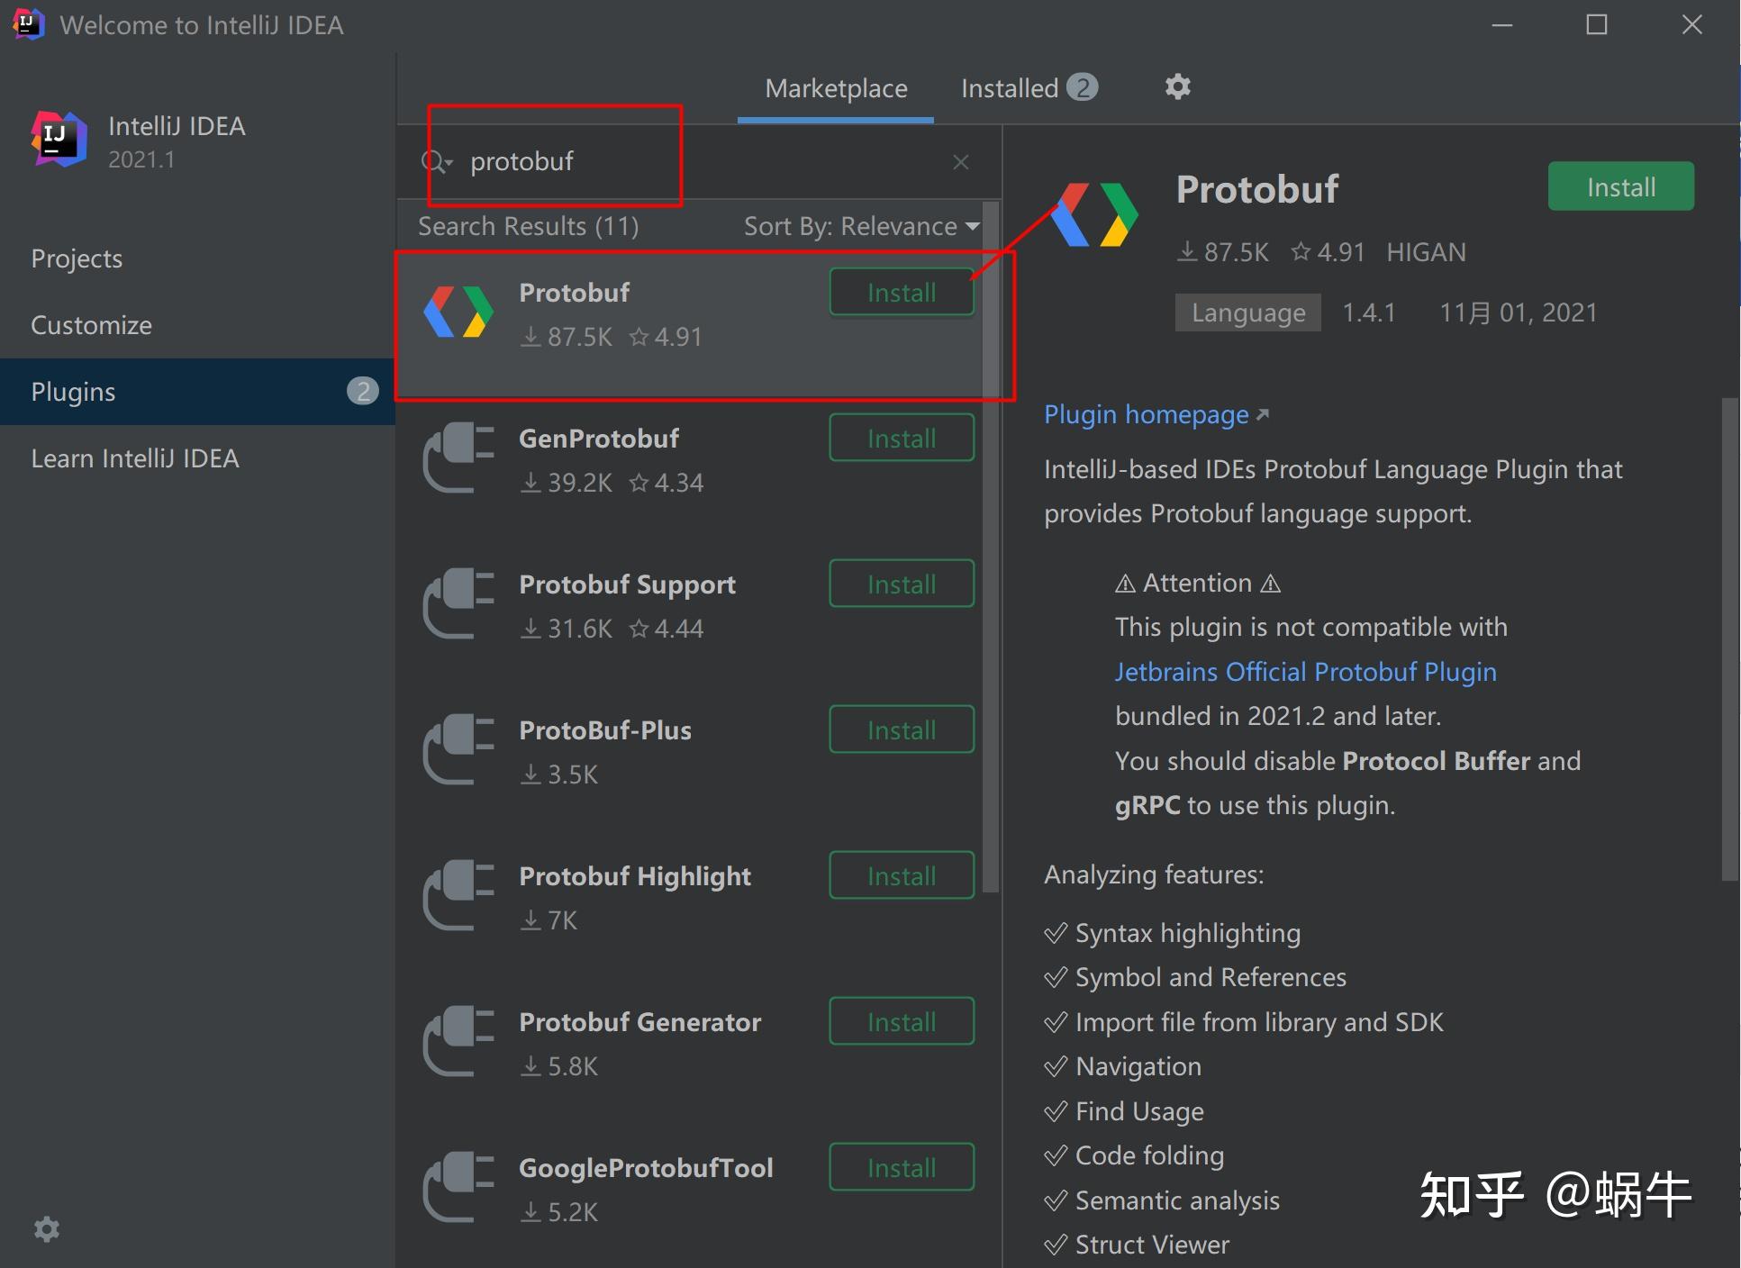This screenshot has height=1268, width=1741.
Task: Select the Protobuf Support result title
Action: pyautogui.click(x=627, y=584)
